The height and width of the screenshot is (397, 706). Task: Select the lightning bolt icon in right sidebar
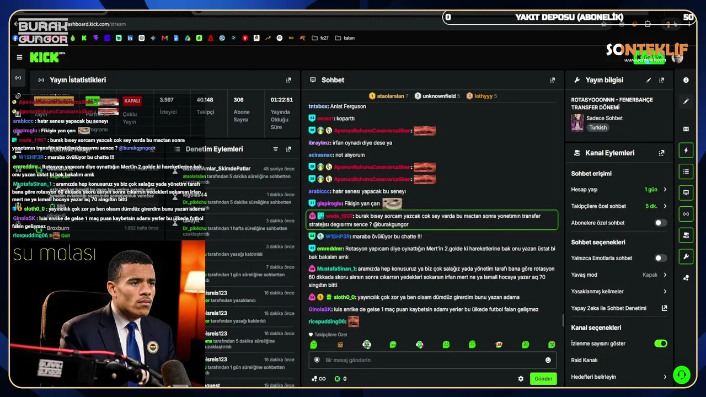coord(686,150)
